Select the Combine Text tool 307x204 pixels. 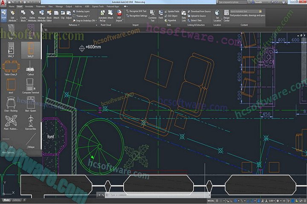click(152, 16)
